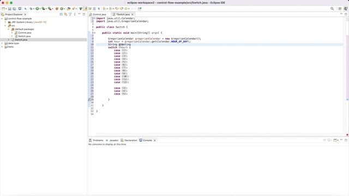
Task: Close the *Switch.java editor tab
Action: (x=133, y=15)
